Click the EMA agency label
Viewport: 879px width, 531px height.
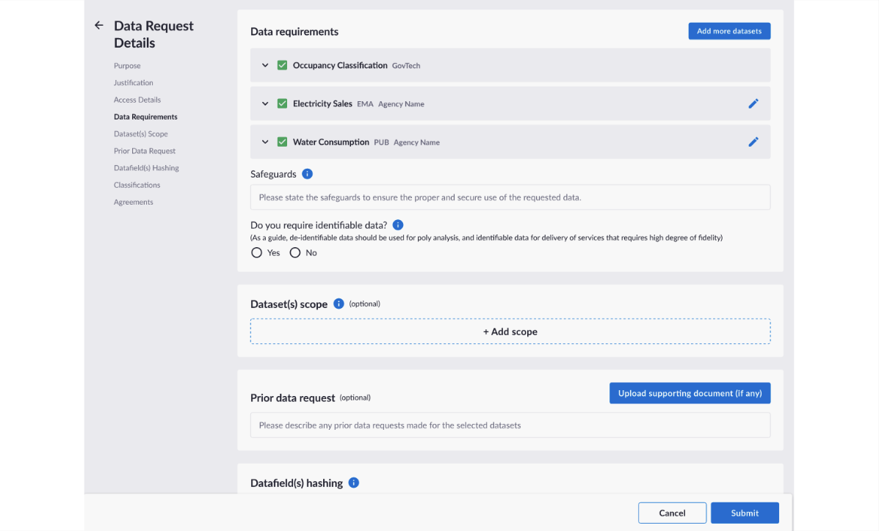click(365, 103)
